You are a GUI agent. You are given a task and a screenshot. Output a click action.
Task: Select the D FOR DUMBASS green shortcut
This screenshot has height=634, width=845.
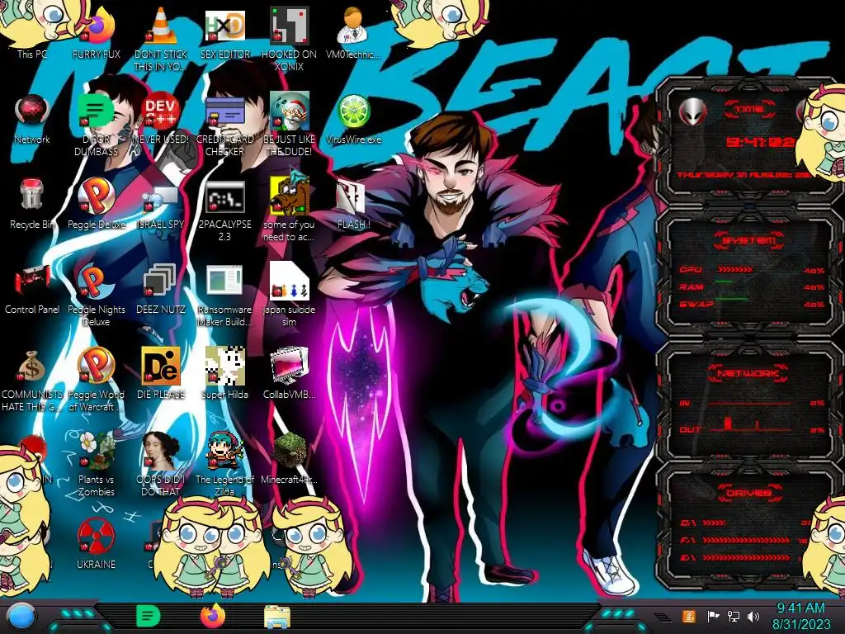coord(97,125)
